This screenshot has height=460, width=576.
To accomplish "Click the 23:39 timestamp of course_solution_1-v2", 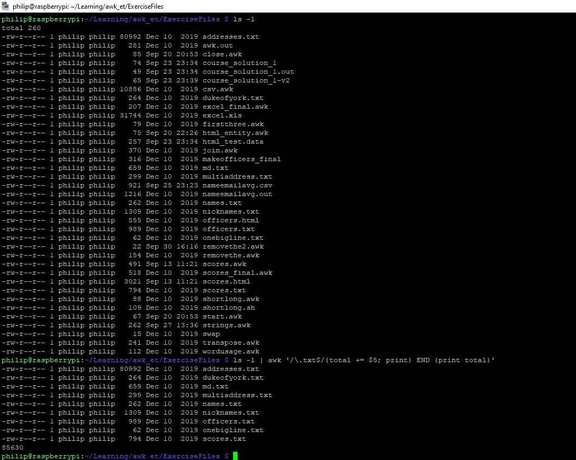I will coord(187,80).
